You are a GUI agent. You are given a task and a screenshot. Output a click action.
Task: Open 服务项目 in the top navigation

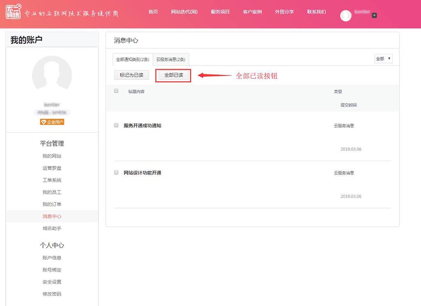coord(220,12)
